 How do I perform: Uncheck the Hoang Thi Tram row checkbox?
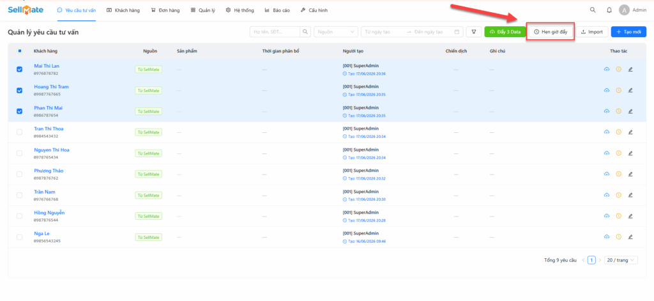[20, 90]
